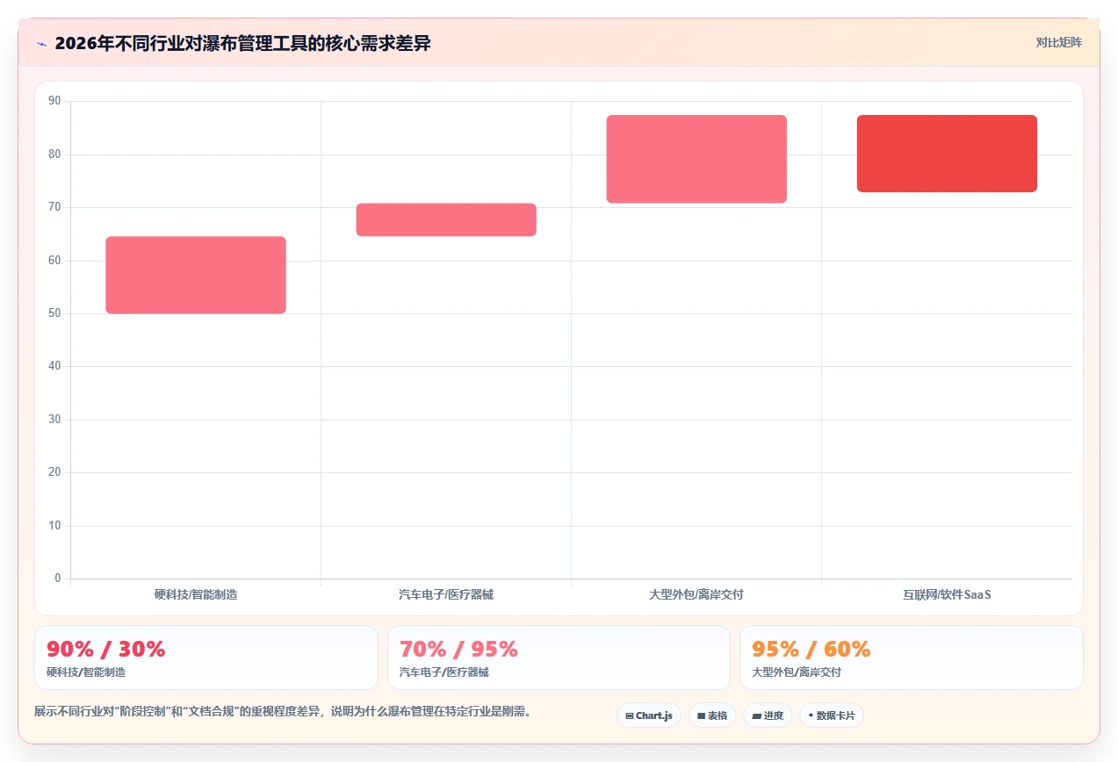The height and width of the screenshot is (762, 1118).
Task: Open the 70% / 95% data card
Action: (x=559, y=658)
